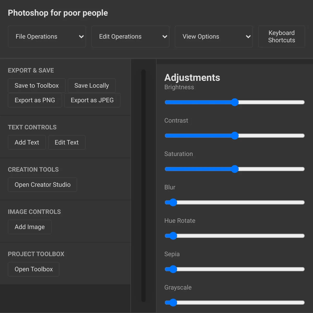Save the project locally
The image size is (313, 313).
92,86
